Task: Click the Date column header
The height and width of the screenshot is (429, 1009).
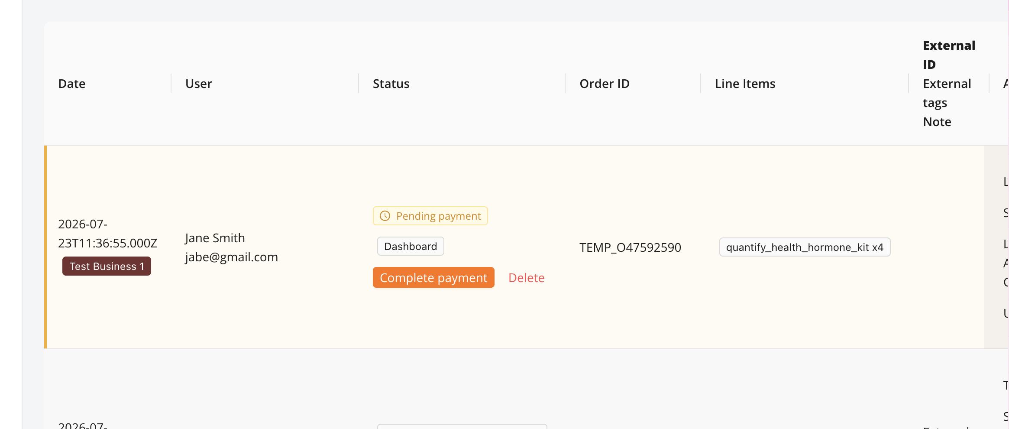Action: coord(72,84)
